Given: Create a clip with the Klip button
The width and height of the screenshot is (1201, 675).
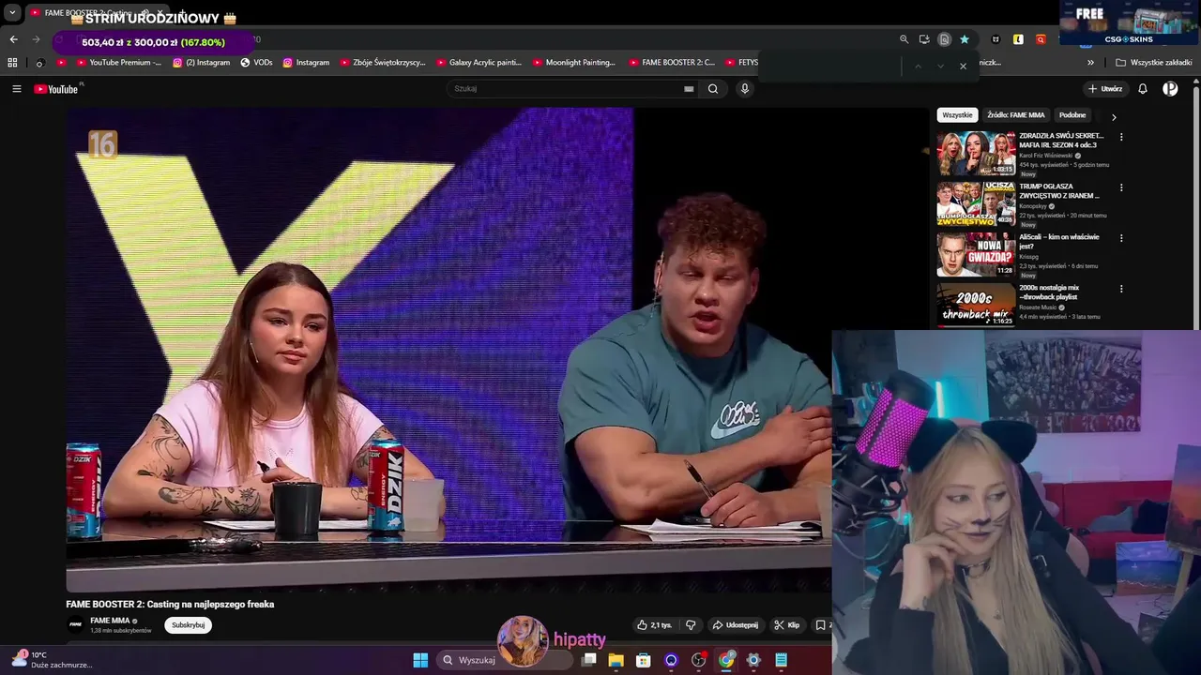Looking at the screenshot, I should (x=786, y=625).
